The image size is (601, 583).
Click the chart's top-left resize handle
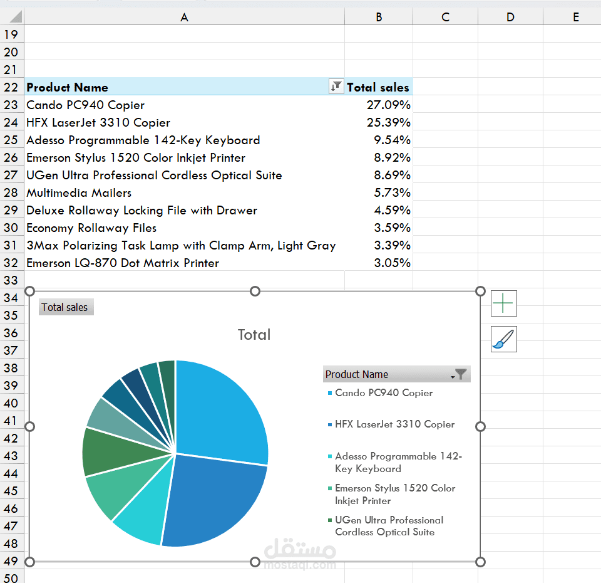click(30, 291)
